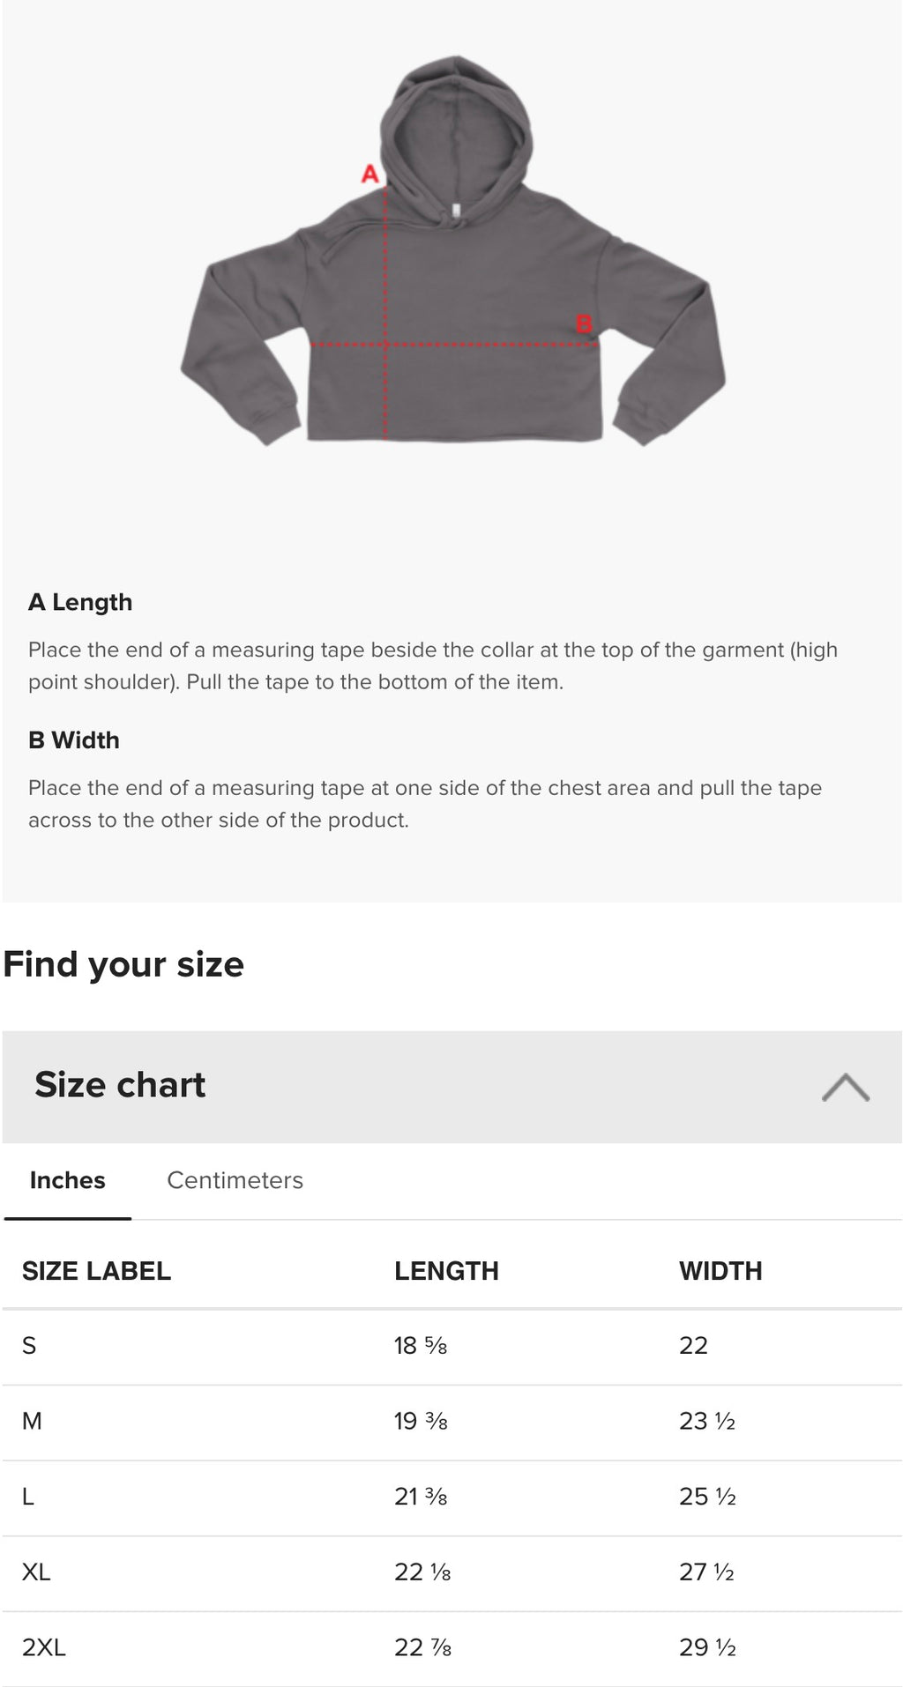Click the LENGTH column header

(x=446, y=1271)
